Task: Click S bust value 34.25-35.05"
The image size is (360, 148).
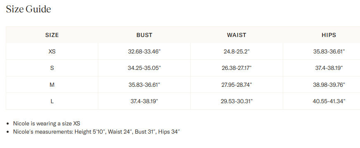Action: 144,68
